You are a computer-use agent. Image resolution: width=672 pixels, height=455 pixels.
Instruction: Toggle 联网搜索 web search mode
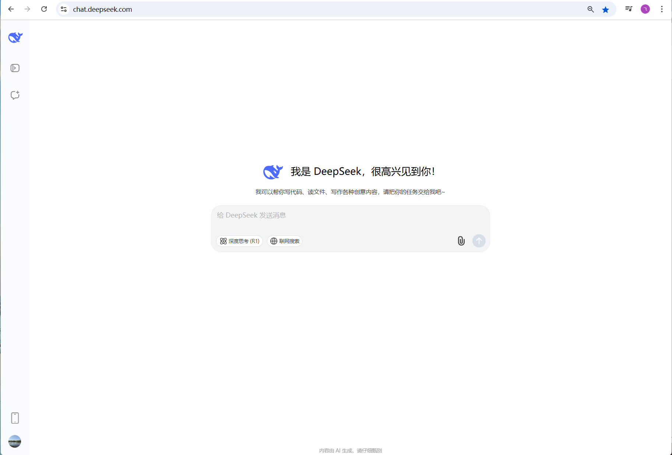(285, 241)
